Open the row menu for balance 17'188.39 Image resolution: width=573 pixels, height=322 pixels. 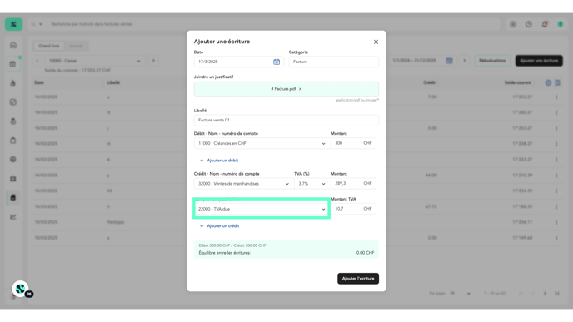pyautogui.click(x=556, y=207)
